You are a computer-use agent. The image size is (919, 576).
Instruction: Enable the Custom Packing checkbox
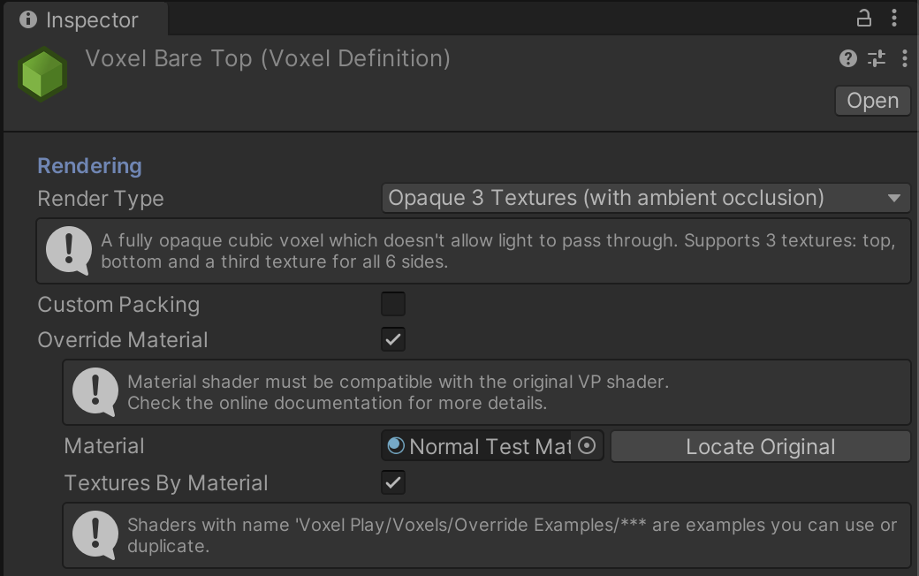pos(392,304)
